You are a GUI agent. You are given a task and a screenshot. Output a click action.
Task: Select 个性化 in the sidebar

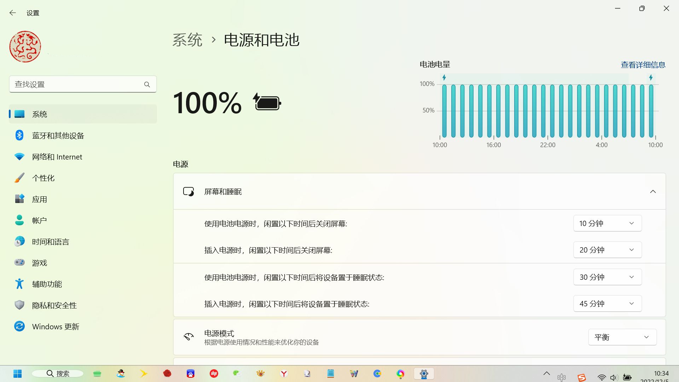point(43,178)
